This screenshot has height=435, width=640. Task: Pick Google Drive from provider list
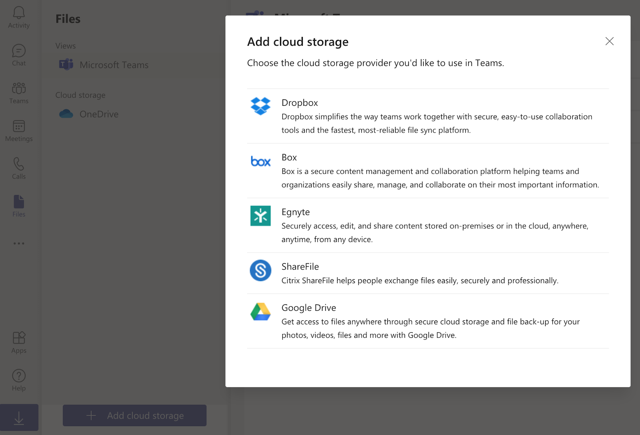click(428, 321)
